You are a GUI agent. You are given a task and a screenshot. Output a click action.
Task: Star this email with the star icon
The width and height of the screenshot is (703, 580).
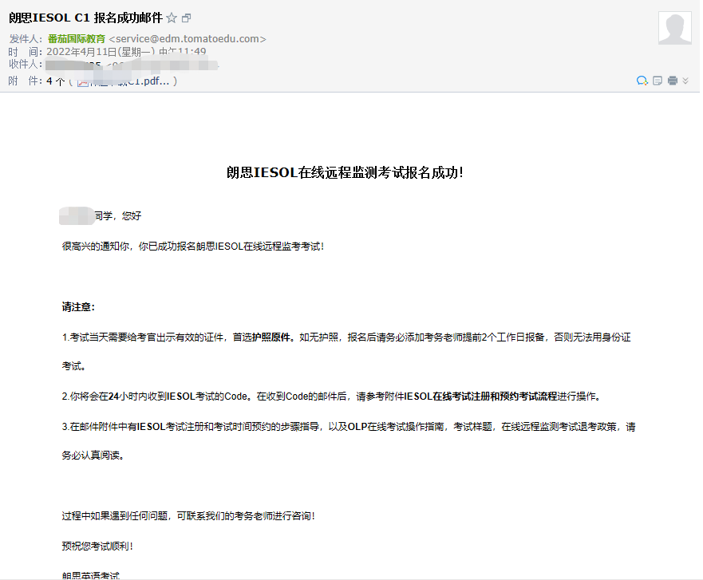(172, 18)
